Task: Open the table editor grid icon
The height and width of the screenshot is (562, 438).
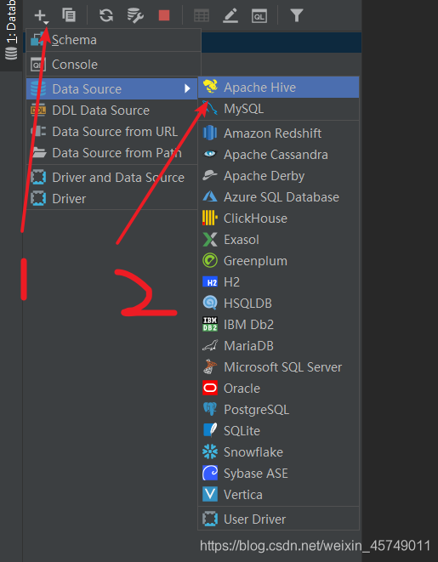Action: (x=202, y=16)
